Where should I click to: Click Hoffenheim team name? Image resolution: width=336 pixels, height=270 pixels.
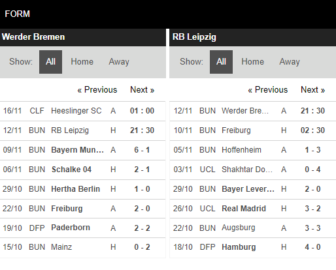coord(241,150)
